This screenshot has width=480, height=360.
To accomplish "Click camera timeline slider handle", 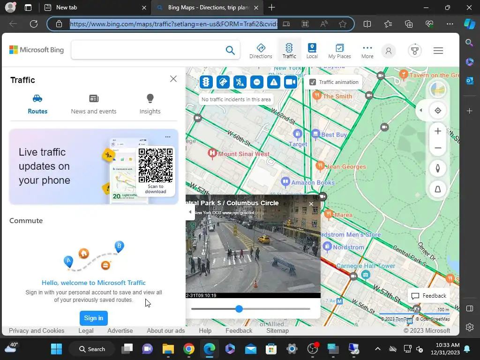I will (239, 309).
